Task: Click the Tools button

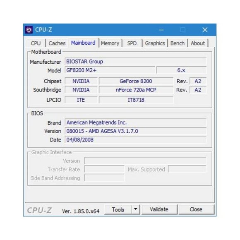Action: tap(118, 209)
